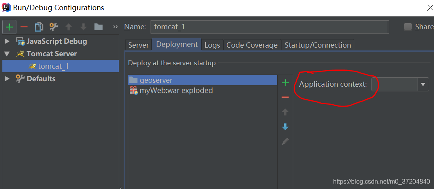Move deployment item down blue arrow

pyautogui.click(x=285, y=127)
